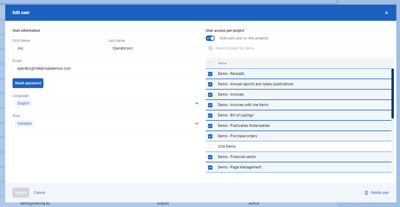Click the Demo - Financial sector label

click(x=237, y=157)
